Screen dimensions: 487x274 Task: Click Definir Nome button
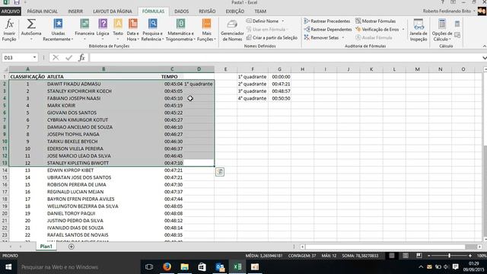(263, 21)
